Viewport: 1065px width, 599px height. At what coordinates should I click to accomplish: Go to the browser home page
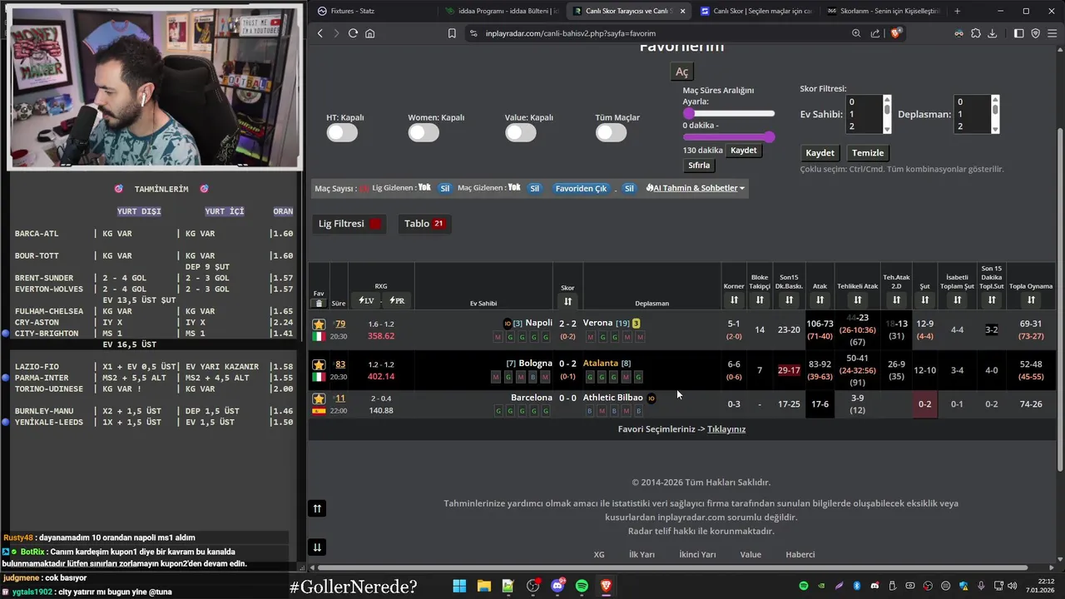click(370, 33)
